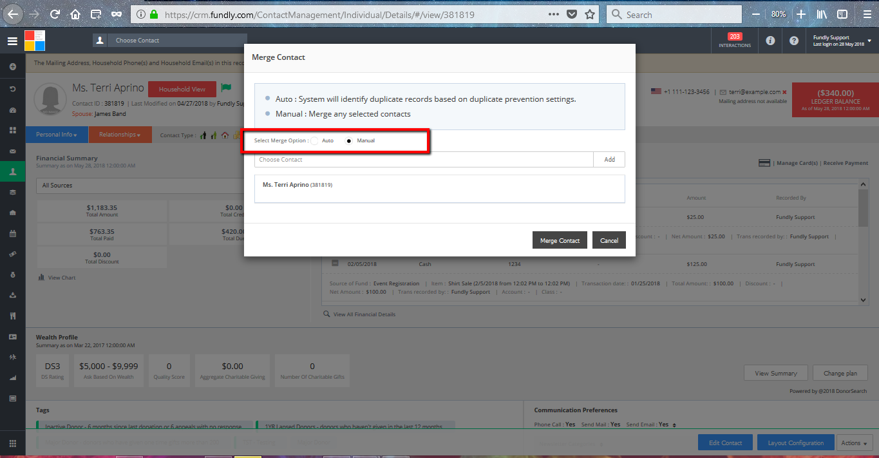Open the help question mark icon
The image size is (879, 458).
[794, 41]
